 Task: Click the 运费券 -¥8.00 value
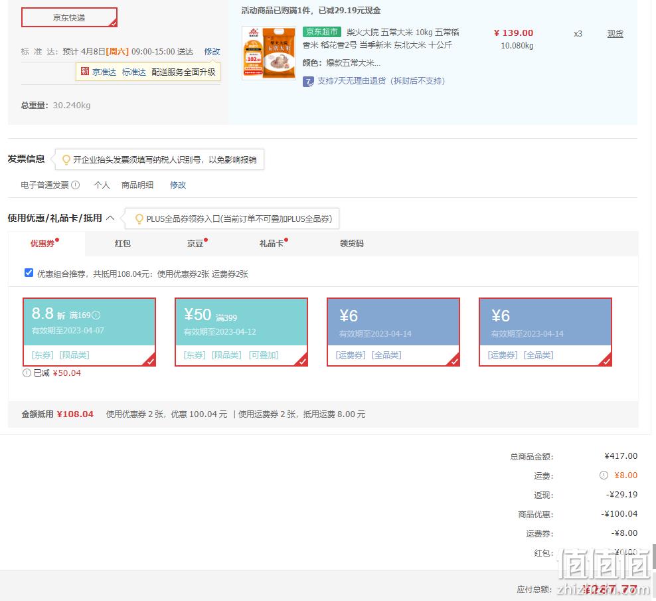[x=624, y=533]
